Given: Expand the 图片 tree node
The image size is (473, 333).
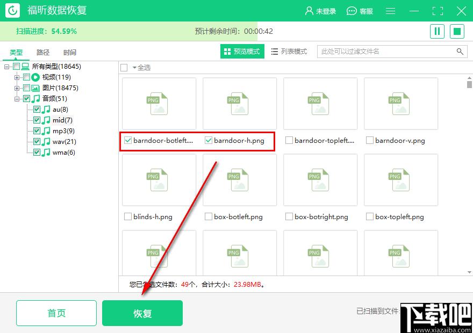Looking at the screenshot, I should (17, 88).
